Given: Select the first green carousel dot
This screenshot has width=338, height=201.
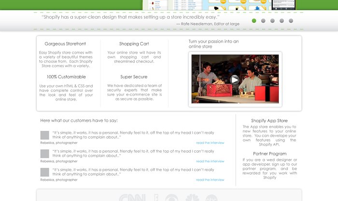Looking at the screenshot, I should 254,21.
